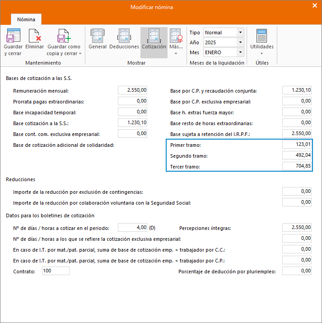Edit Porcentaje de deducción por pluriempleo field
Image resolution: width=322 pixels, height=323 pixels.
(297, 271)
